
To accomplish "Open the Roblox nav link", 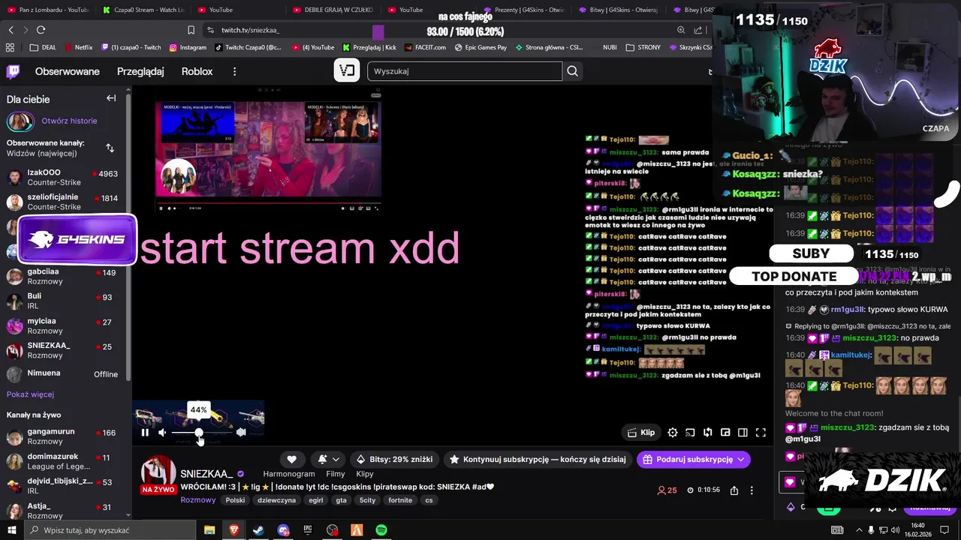I will pos(197,71).
